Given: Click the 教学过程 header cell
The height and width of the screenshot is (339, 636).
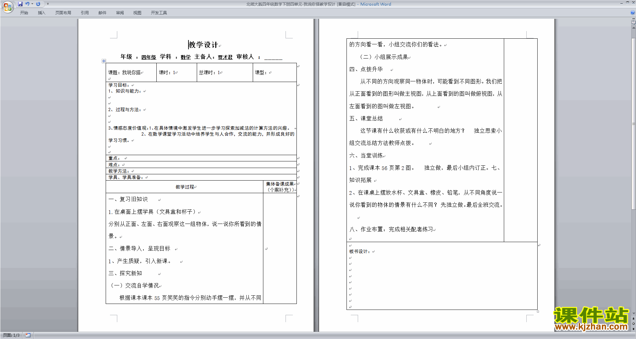Looking at the screenshot, I should pyautogui.click(x=185, y=187).
